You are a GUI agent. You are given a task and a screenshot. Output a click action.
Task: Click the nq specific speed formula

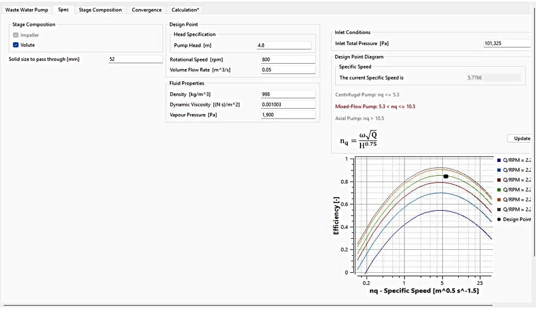tap(358, 139)
